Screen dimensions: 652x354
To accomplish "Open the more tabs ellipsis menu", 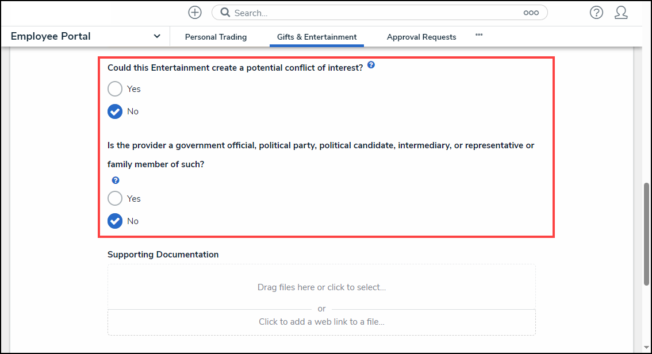I will (479, 35).
